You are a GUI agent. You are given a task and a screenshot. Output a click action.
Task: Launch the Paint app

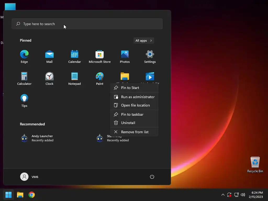(100, 79)
